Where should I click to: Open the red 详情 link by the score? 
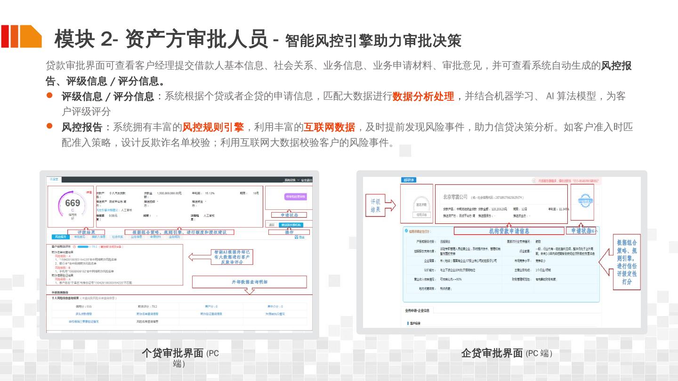click(89, 192)
